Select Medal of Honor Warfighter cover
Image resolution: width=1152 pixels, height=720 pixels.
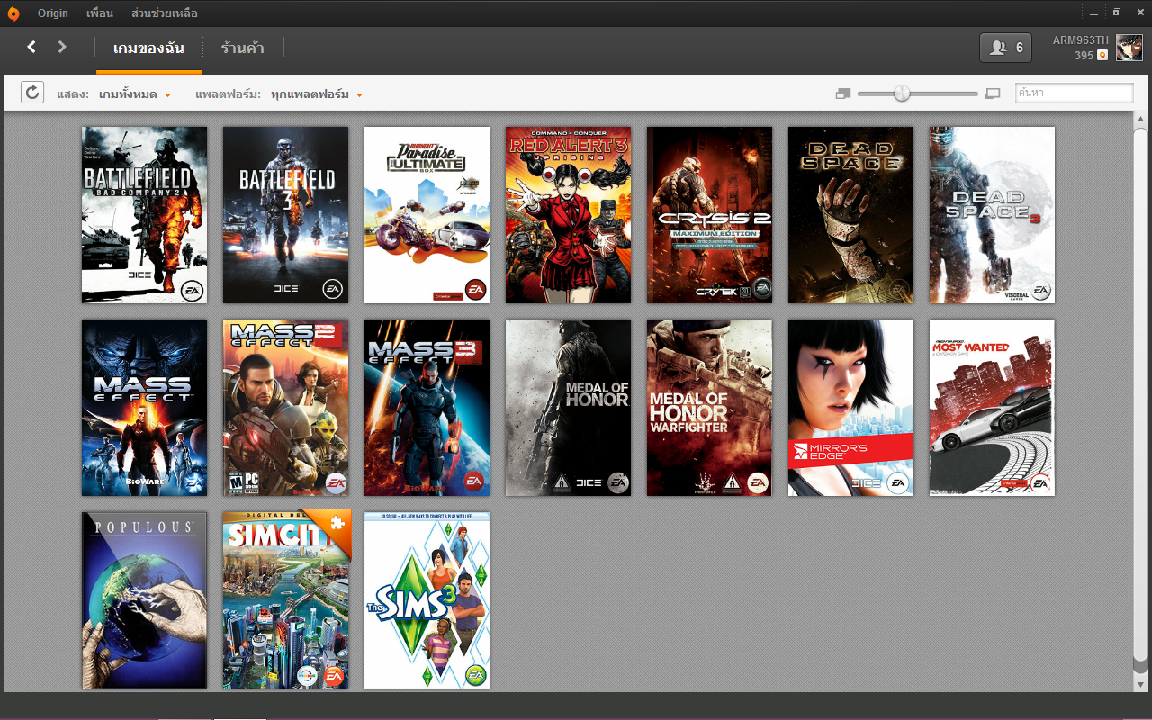(710, 408)
